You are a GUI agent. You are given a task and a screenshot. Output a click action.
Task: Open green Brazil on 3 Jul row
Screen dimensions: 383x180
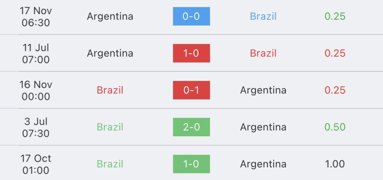(110, 127)
